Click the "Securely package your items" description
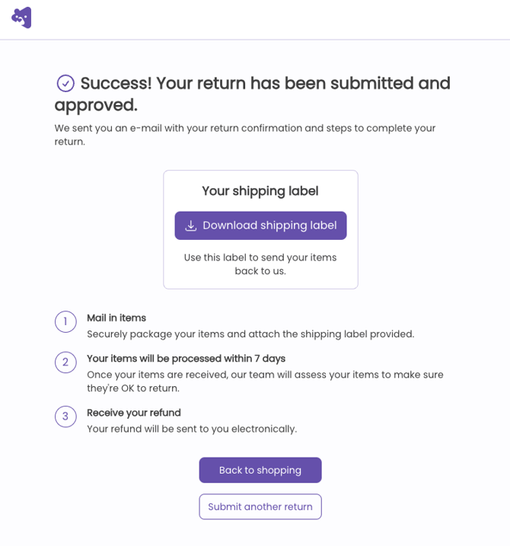 coord(250,334)
